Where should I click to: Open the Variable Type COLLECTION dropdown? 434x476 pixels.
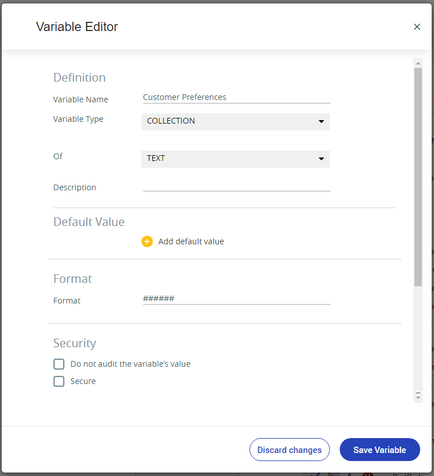coord(236,122)
